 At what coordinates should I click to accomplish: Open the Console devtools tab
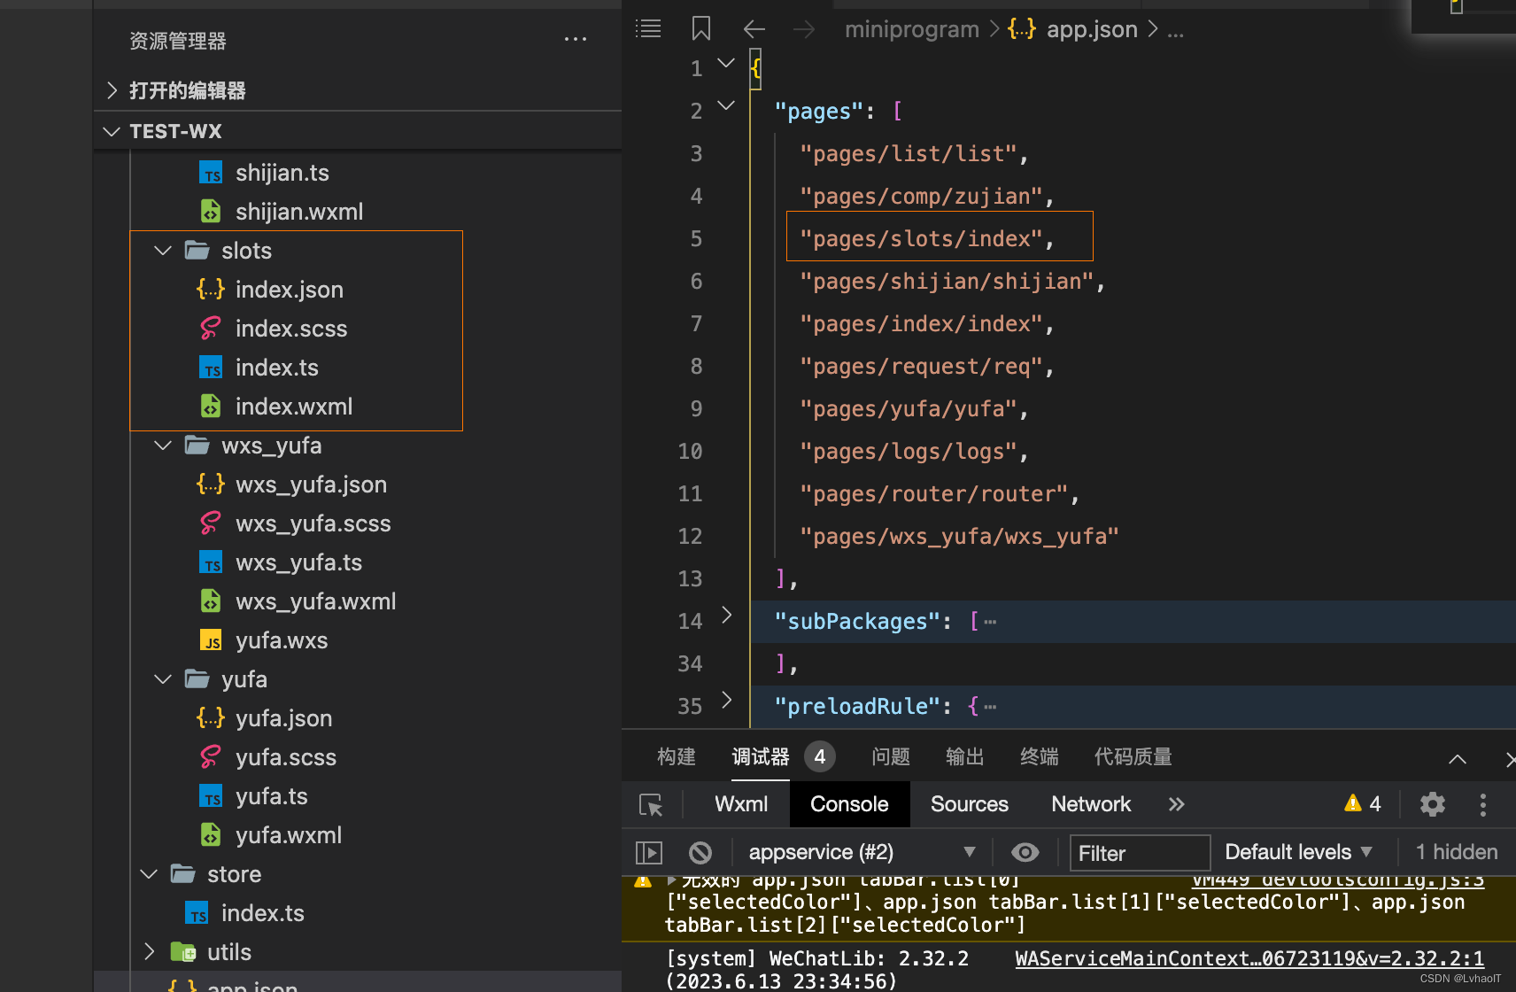[849, 804]
